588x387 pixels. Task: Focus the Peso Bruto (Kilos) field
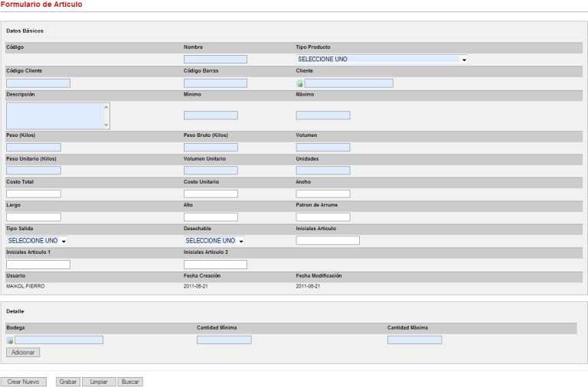pyautogui.click(x=211, y=148)
